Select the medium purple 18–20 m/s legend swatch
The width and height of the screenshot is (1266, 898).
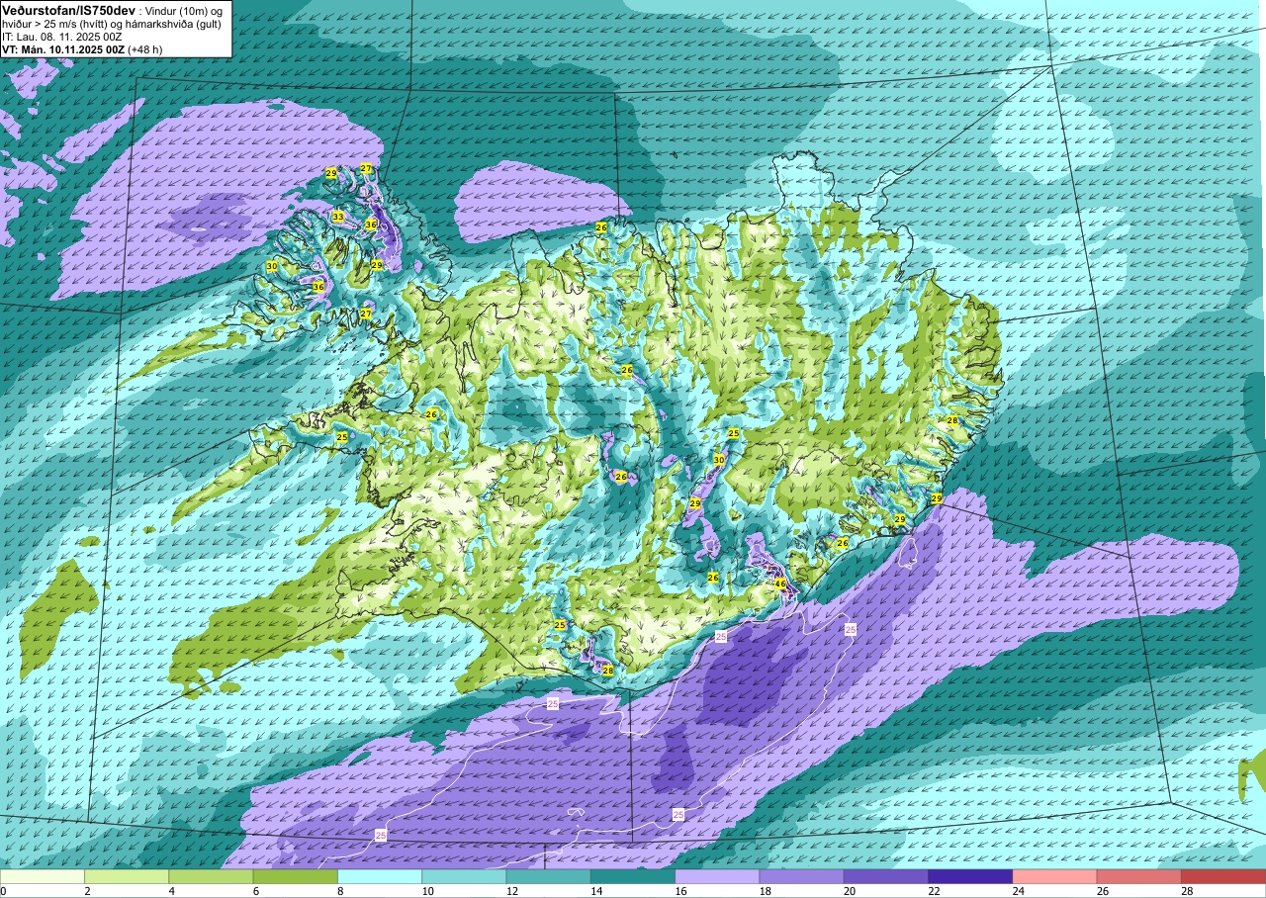tap(802, 876)
